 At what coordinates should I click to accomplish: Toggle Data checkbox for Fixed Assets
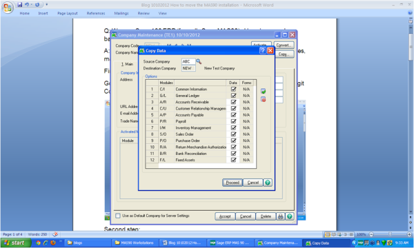coord(233,160)
